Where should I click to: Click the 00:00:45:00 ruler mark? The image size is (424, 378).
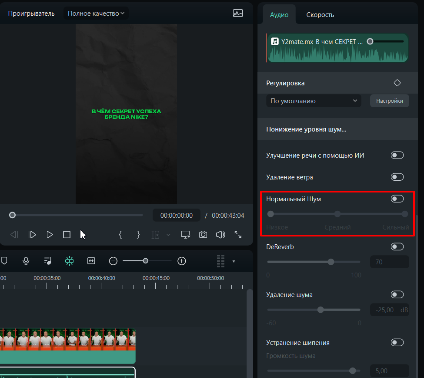click(x=156, y=278)
